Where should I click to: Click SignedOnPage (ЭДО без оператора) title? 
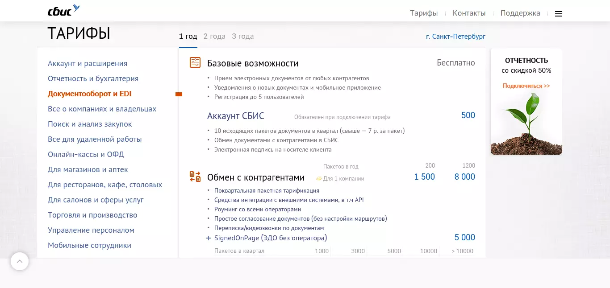(x=271, y=238)
